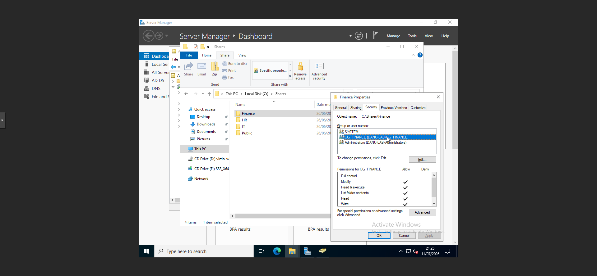This screenshot has width=597, height=276.
Task: Open Task View on taskbar
Action: coord(261,251)
